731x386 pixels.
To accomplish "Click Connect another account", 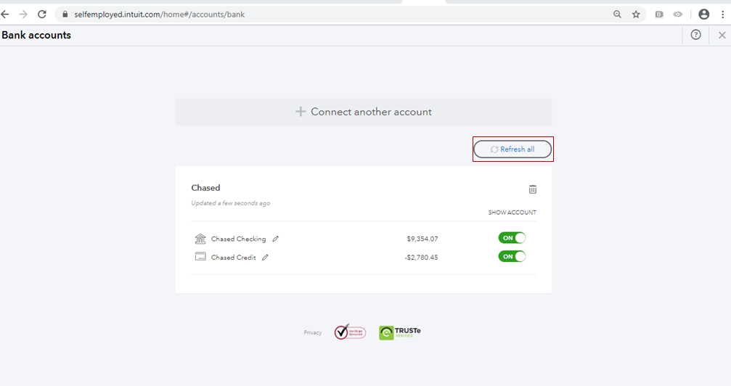I will pos(364,112).
